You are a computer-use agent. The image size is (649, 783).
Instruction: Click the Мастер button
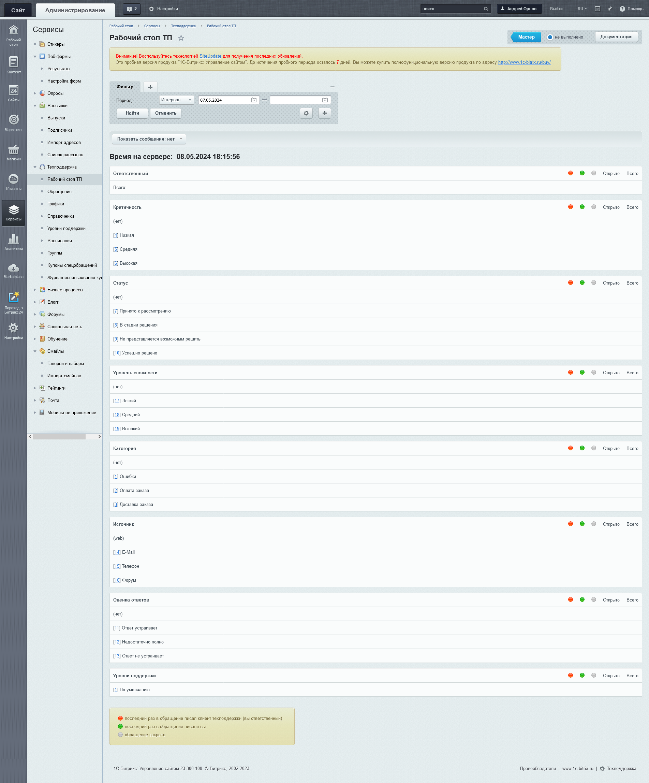pos(526,37)
